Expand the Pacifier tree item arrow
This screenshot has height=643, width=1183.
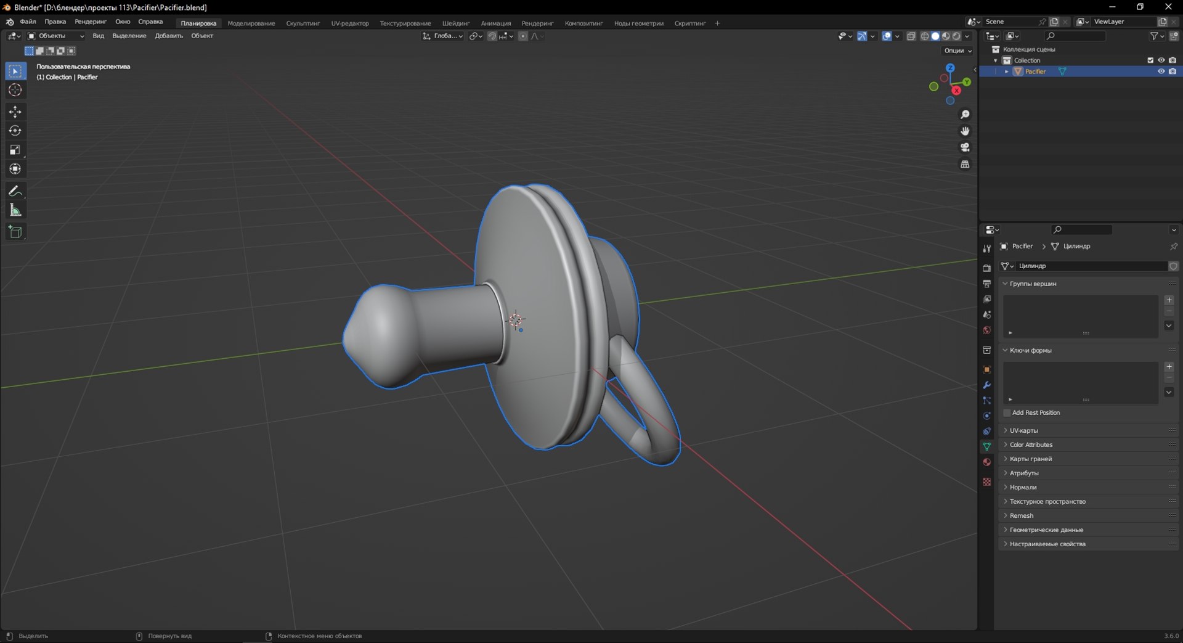pyautogui.click(x=1007, y=72)
